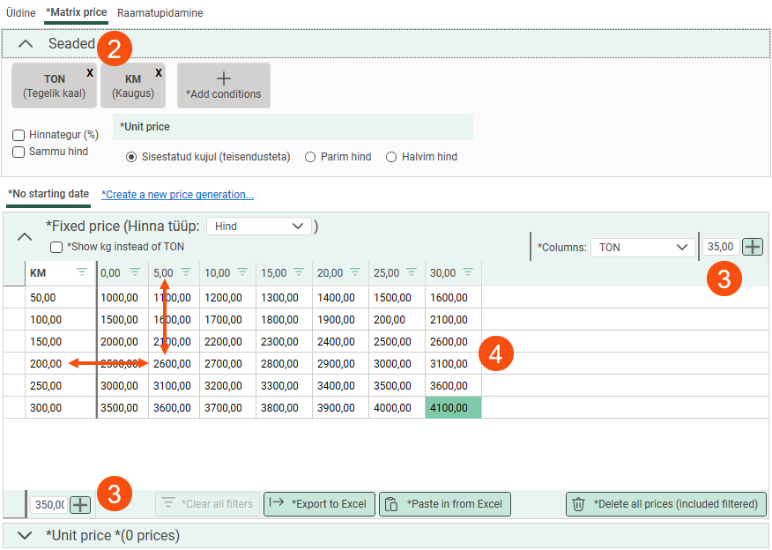
Task: Click the Add conditions plus tile
Action: (224, 85)
